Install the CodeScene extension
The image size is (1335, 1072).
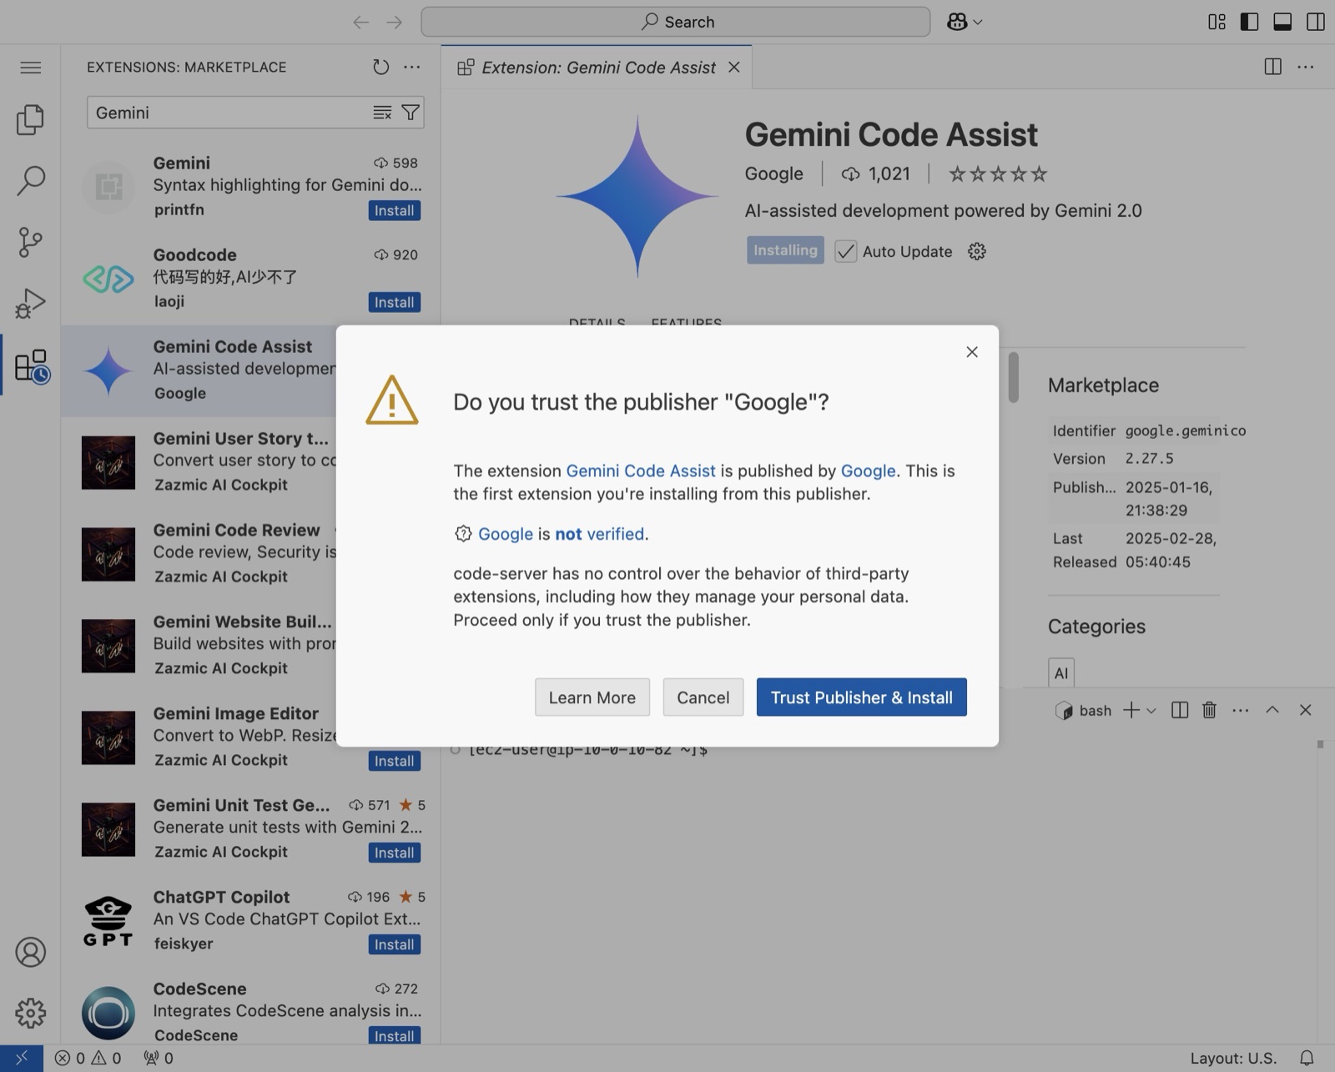[394, 1036]
